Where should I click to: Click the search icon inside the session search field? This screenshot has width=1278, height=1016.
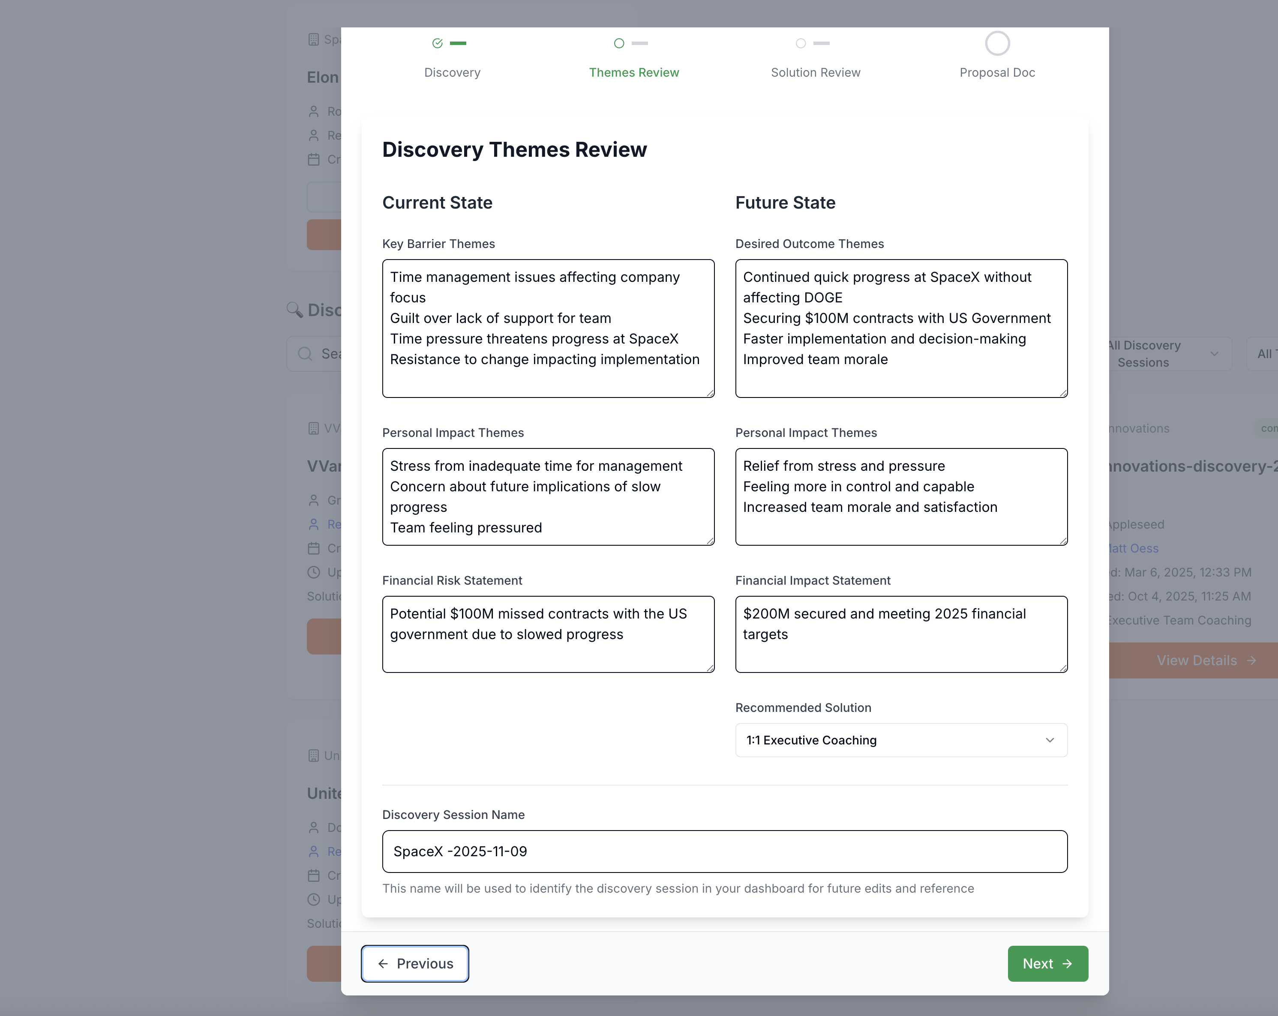pyautogui.click(x=306, y=354)
